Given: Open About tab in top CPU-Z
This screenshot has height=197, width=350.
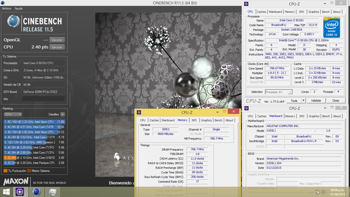Looking at the screenshot, I should (x=337, y=12).
